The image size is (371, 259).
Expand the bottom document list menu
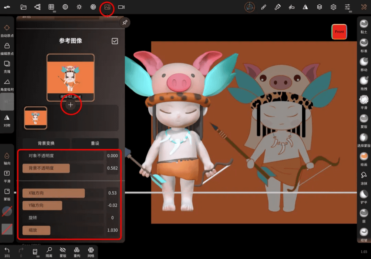tap(35, 252)
